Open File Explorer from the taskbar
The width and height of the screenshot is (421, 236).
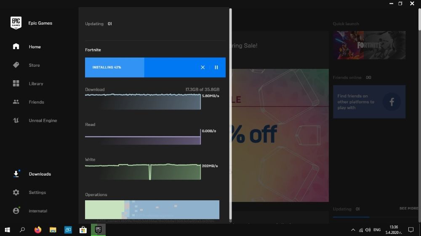(x=53, y=230)
